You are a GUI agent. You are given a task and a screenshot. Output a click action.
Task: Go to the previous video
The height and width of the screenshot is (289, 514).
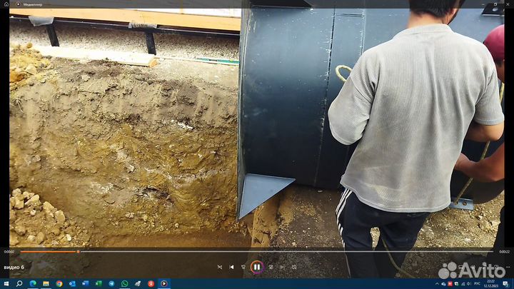[231, 267]
